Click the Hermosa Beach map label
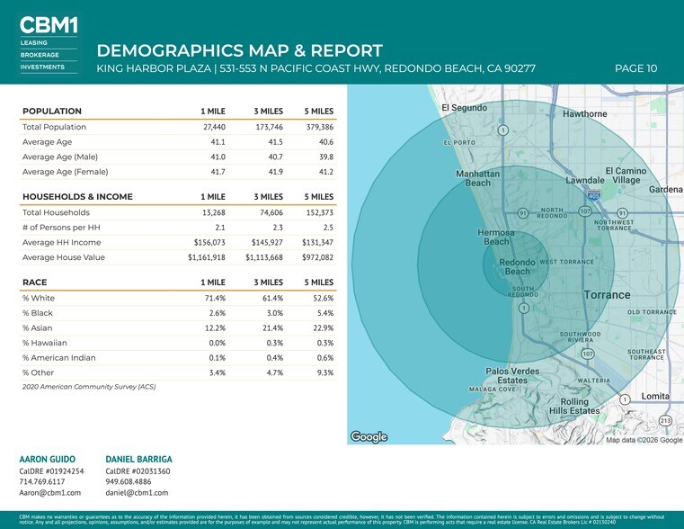 (x=496, y=237)
